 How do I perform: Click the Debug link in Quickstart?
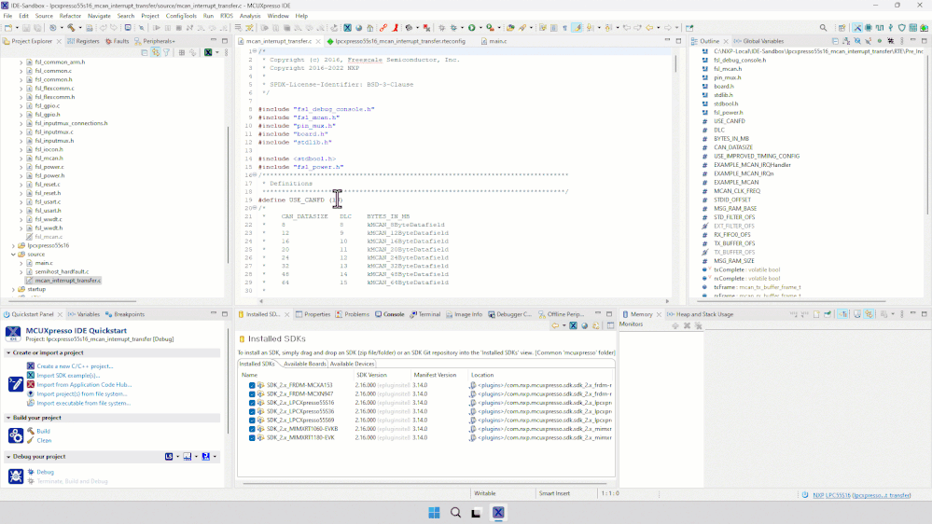point(45,473)
